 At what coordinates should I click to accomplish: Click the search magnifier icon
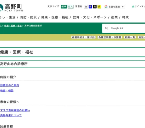(107, 28)
